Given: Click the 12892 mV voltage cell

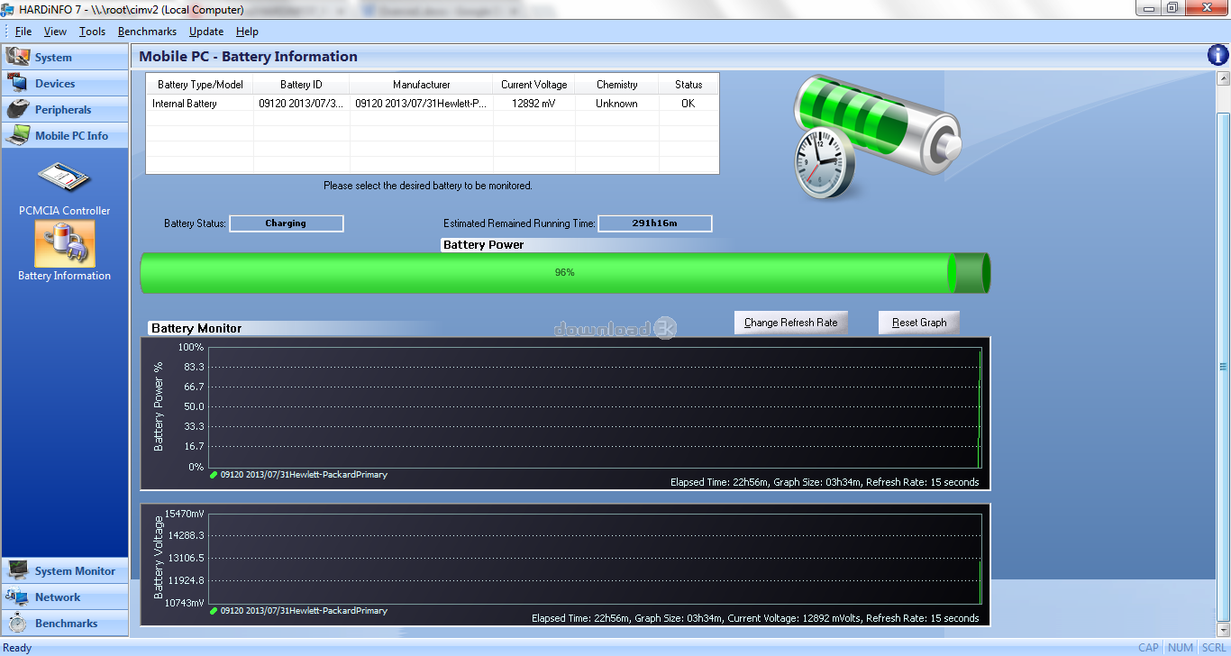Looking at the screenshot, I should (x=534, y=104).
